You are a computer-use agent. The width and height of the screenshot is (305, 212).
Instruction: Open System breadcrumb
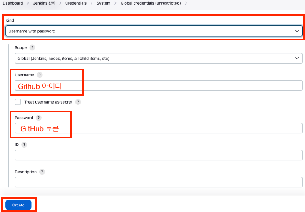pyautogui.click(x=104, y=3)
